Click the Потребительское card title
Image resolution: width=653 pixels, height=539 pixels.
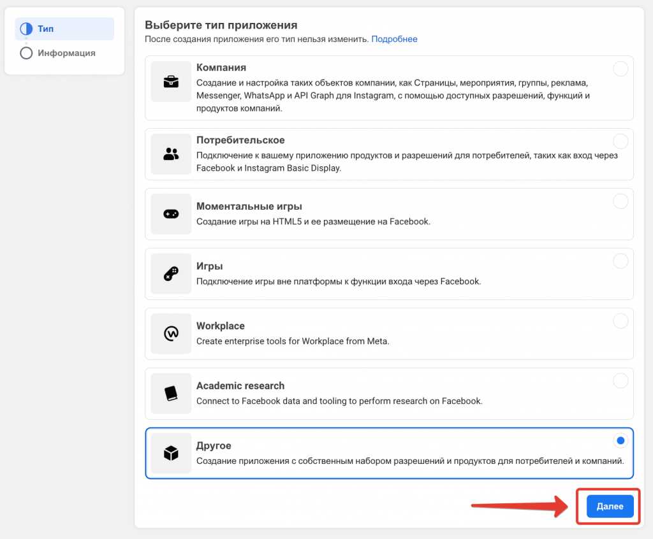[x=240, y=140]
